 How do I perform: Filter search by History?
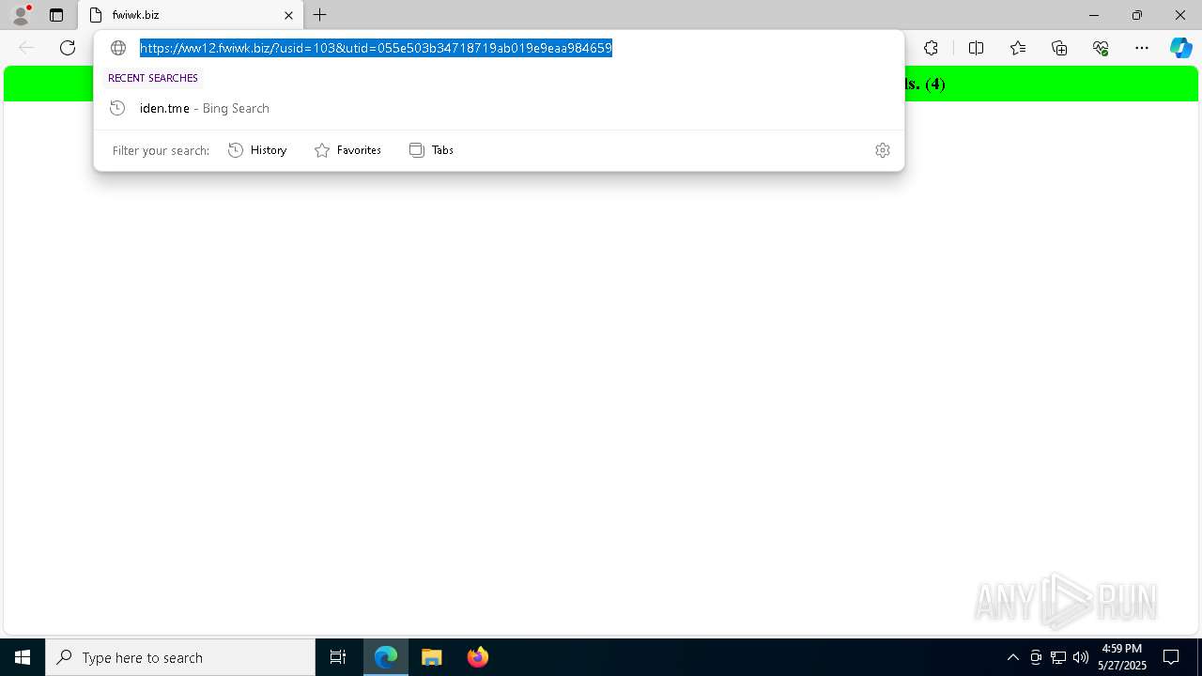257,150
